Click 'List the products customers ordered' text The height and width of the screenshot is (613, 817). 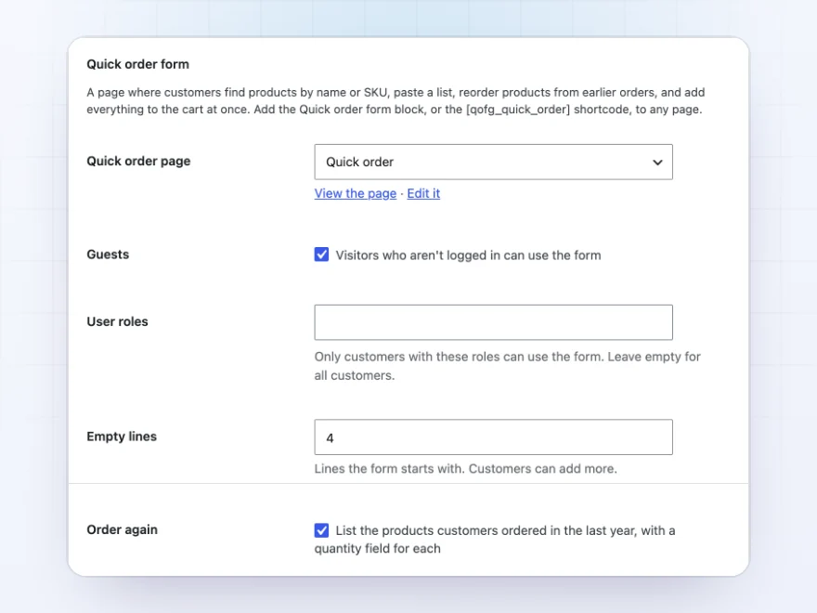pyautogui.click(x=495, y=540)
